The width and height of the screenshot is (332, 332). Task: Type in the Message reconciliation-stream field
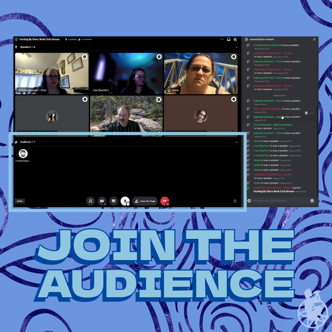click(280, 201)
